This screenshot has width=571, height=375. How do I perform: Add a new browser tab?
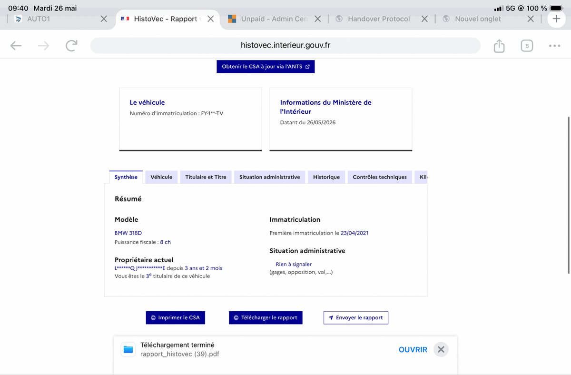556,19
